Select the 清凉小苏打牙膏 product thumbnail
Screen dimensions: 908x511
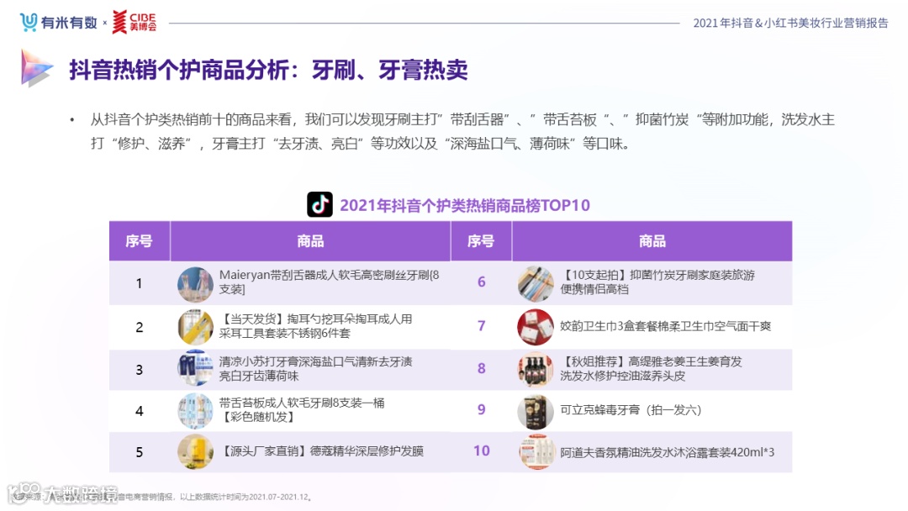(195, 369)
